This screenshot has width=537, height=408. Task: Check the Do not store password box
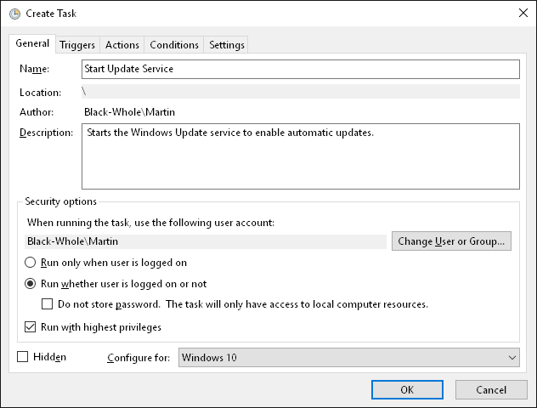[48, 304]
